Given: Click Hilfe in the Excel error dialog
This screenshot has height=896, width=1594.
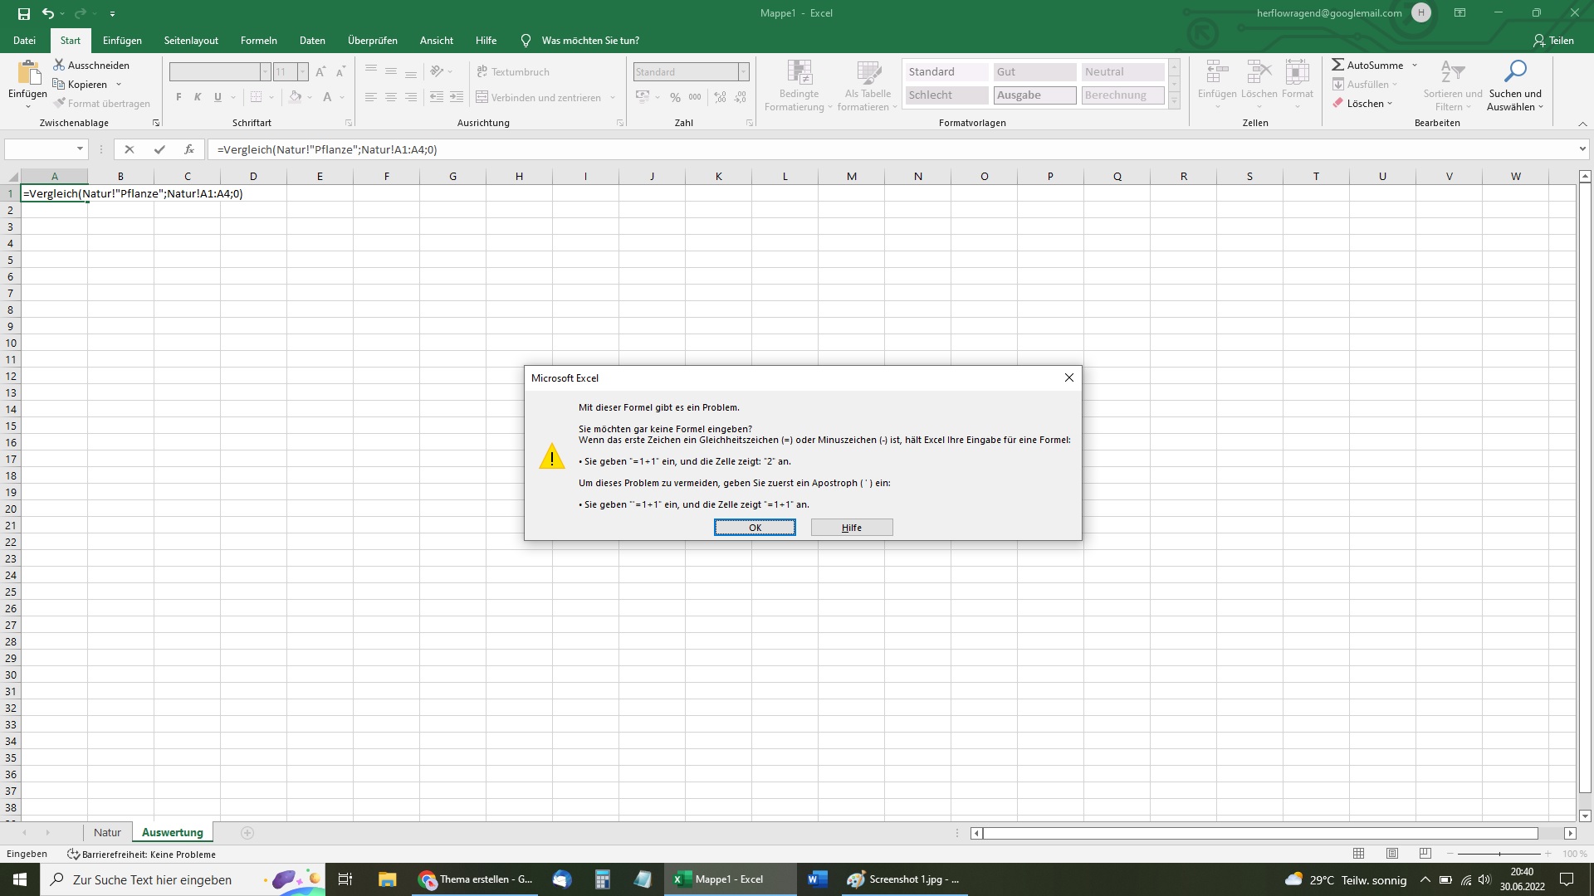Looking at the screenshot, I should [x=852, y=528].
